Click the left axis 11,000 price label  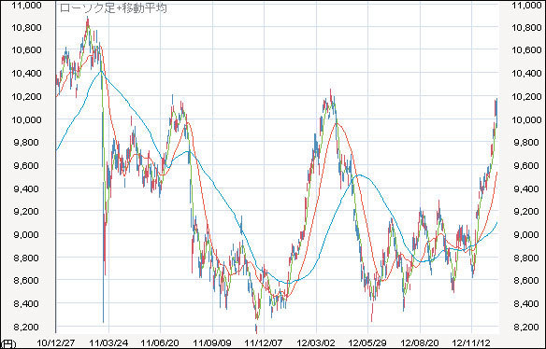26,6
